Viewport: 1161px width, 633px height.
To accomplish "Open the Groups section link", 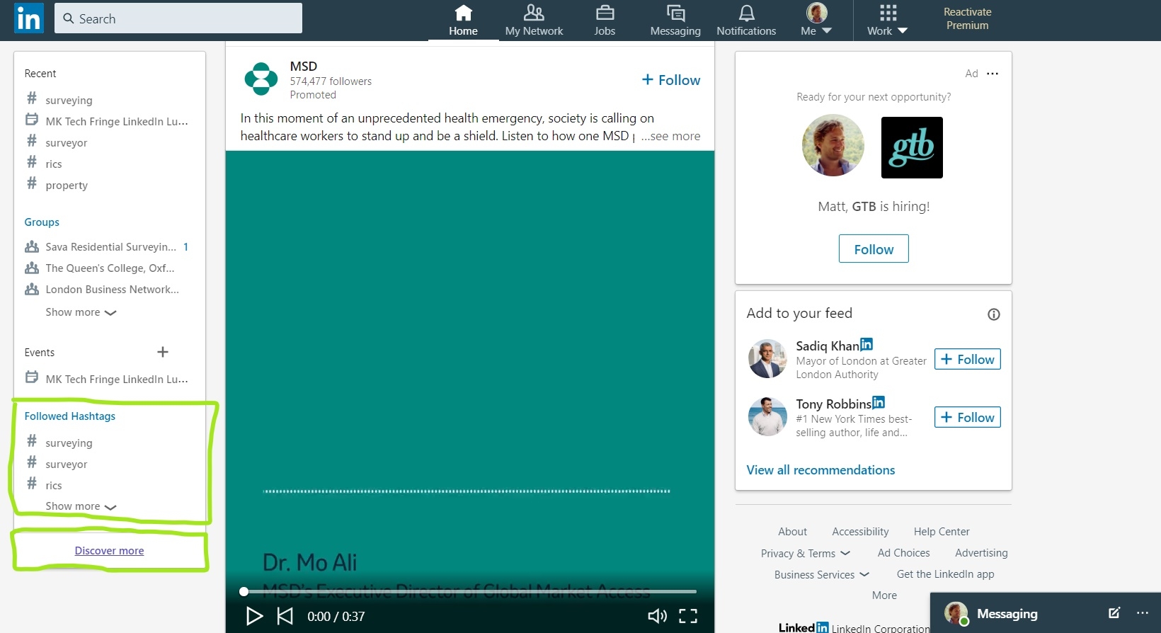I will (42, 222).
